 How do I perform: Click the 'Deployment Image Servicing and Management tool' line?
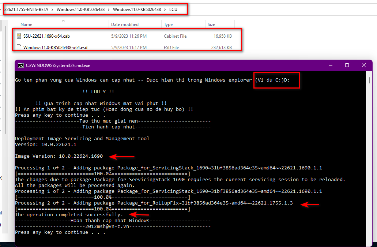coord(82,139)
